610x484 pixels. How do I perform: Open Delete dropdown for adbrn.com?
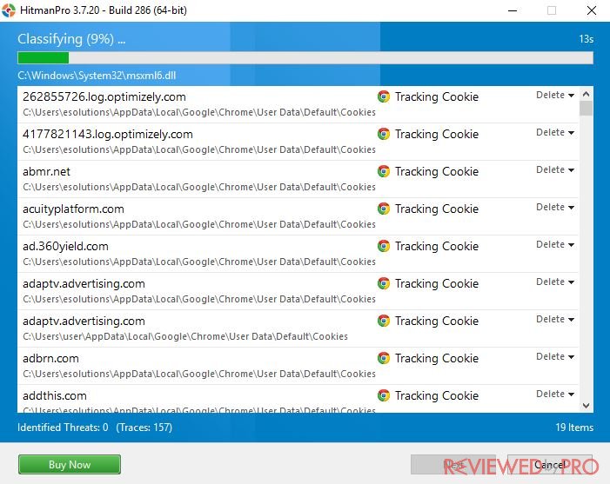[x=555, y=356]
